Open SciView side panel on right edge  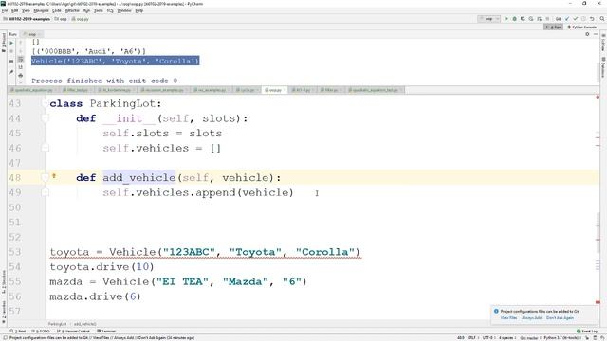tap(603, 43)
